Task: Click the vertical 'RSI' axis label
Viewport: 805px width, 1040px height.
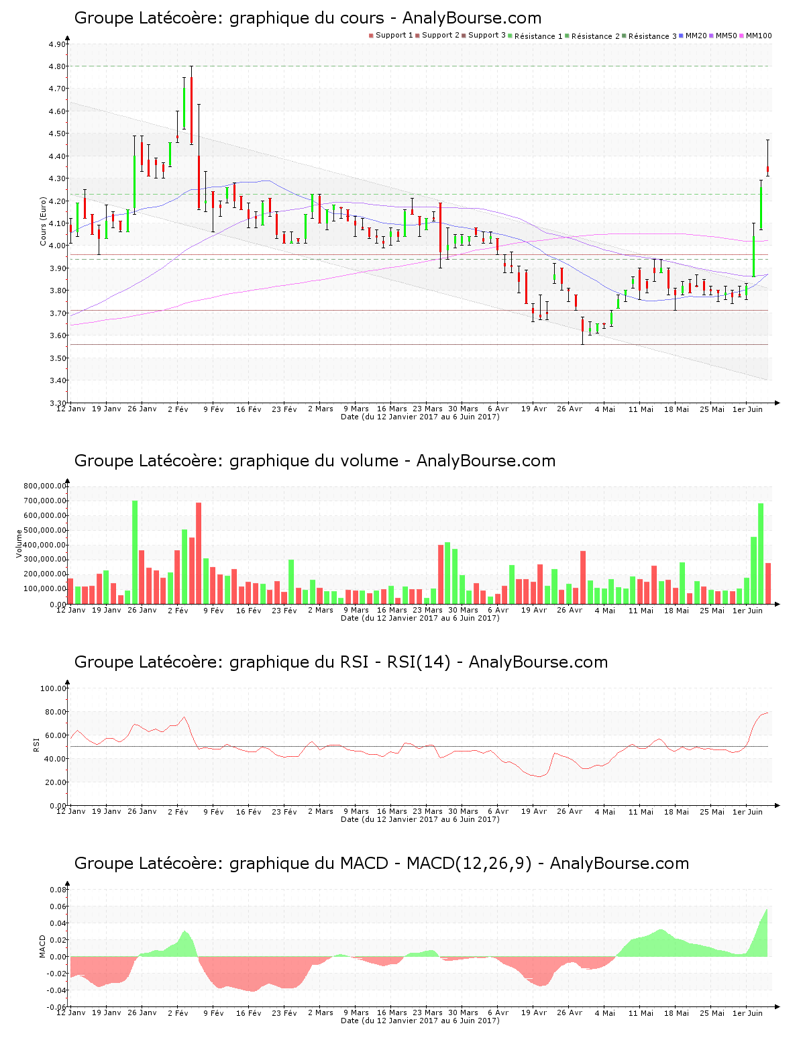Action: click(x=36, y=743)
